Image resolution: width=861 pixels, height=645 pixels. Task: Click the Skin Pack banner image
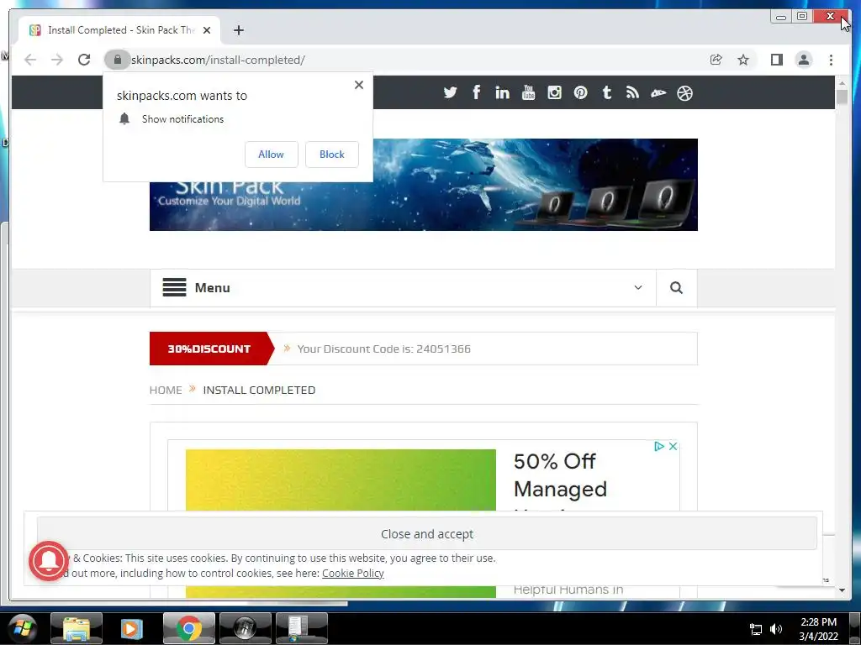coord(424,185)
